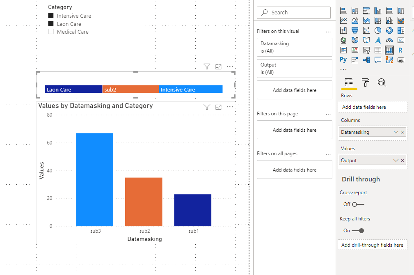The image size is (414, 275).
Task: Select the Decomposition tree visual
Action: [366, 60]
